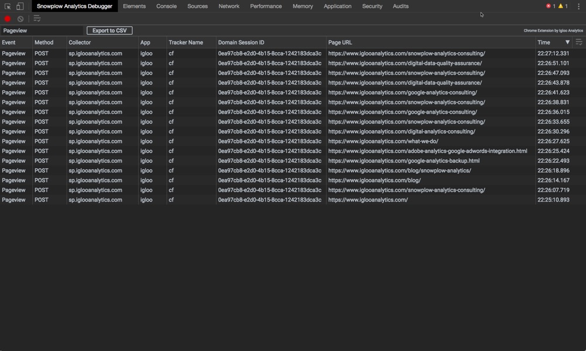Click the Pageview cell in the 22:26:14.167 row

pos(13,180)
